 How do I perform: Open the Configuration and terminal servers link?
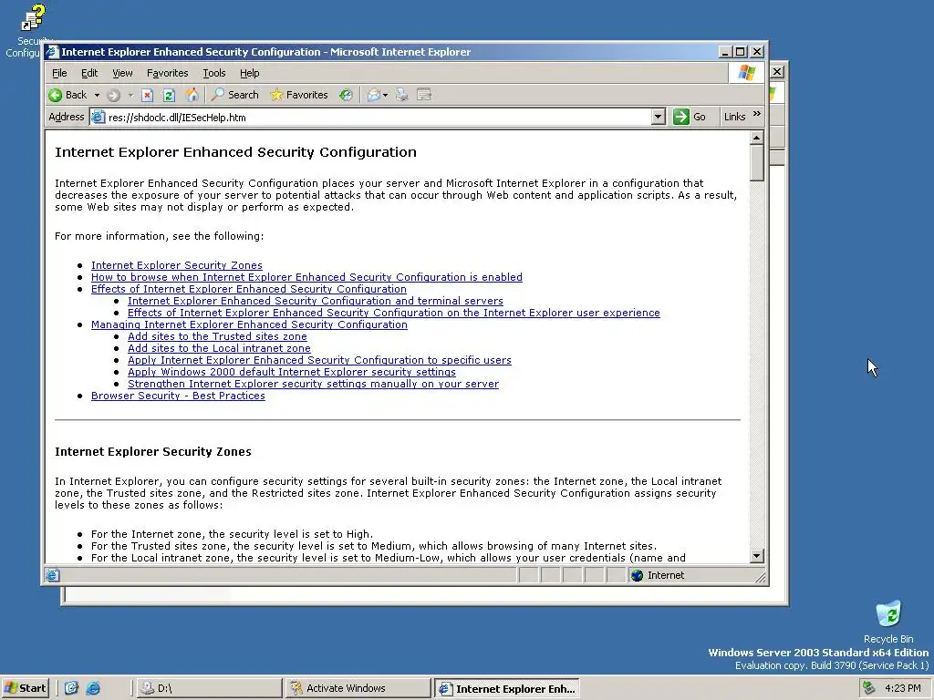pyautogui.click(x=315, y=301)
